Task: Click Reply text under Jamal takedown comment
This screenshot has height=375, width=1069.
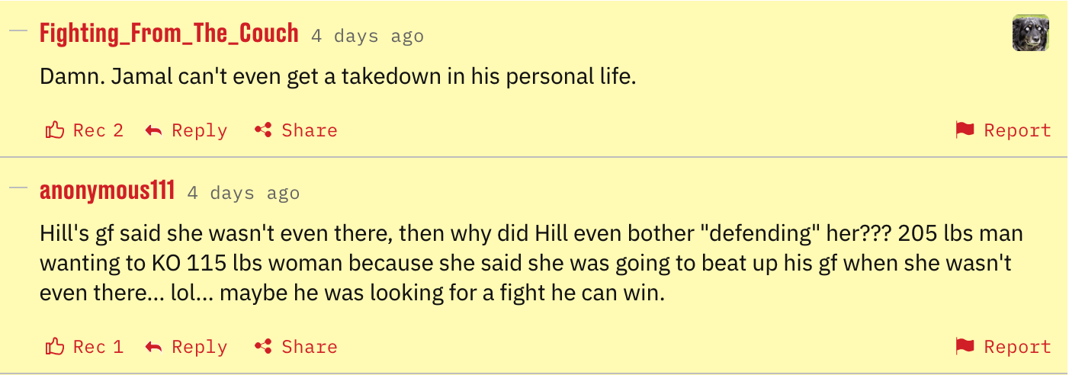Action: pyautogui.click(x=199, y=130)
